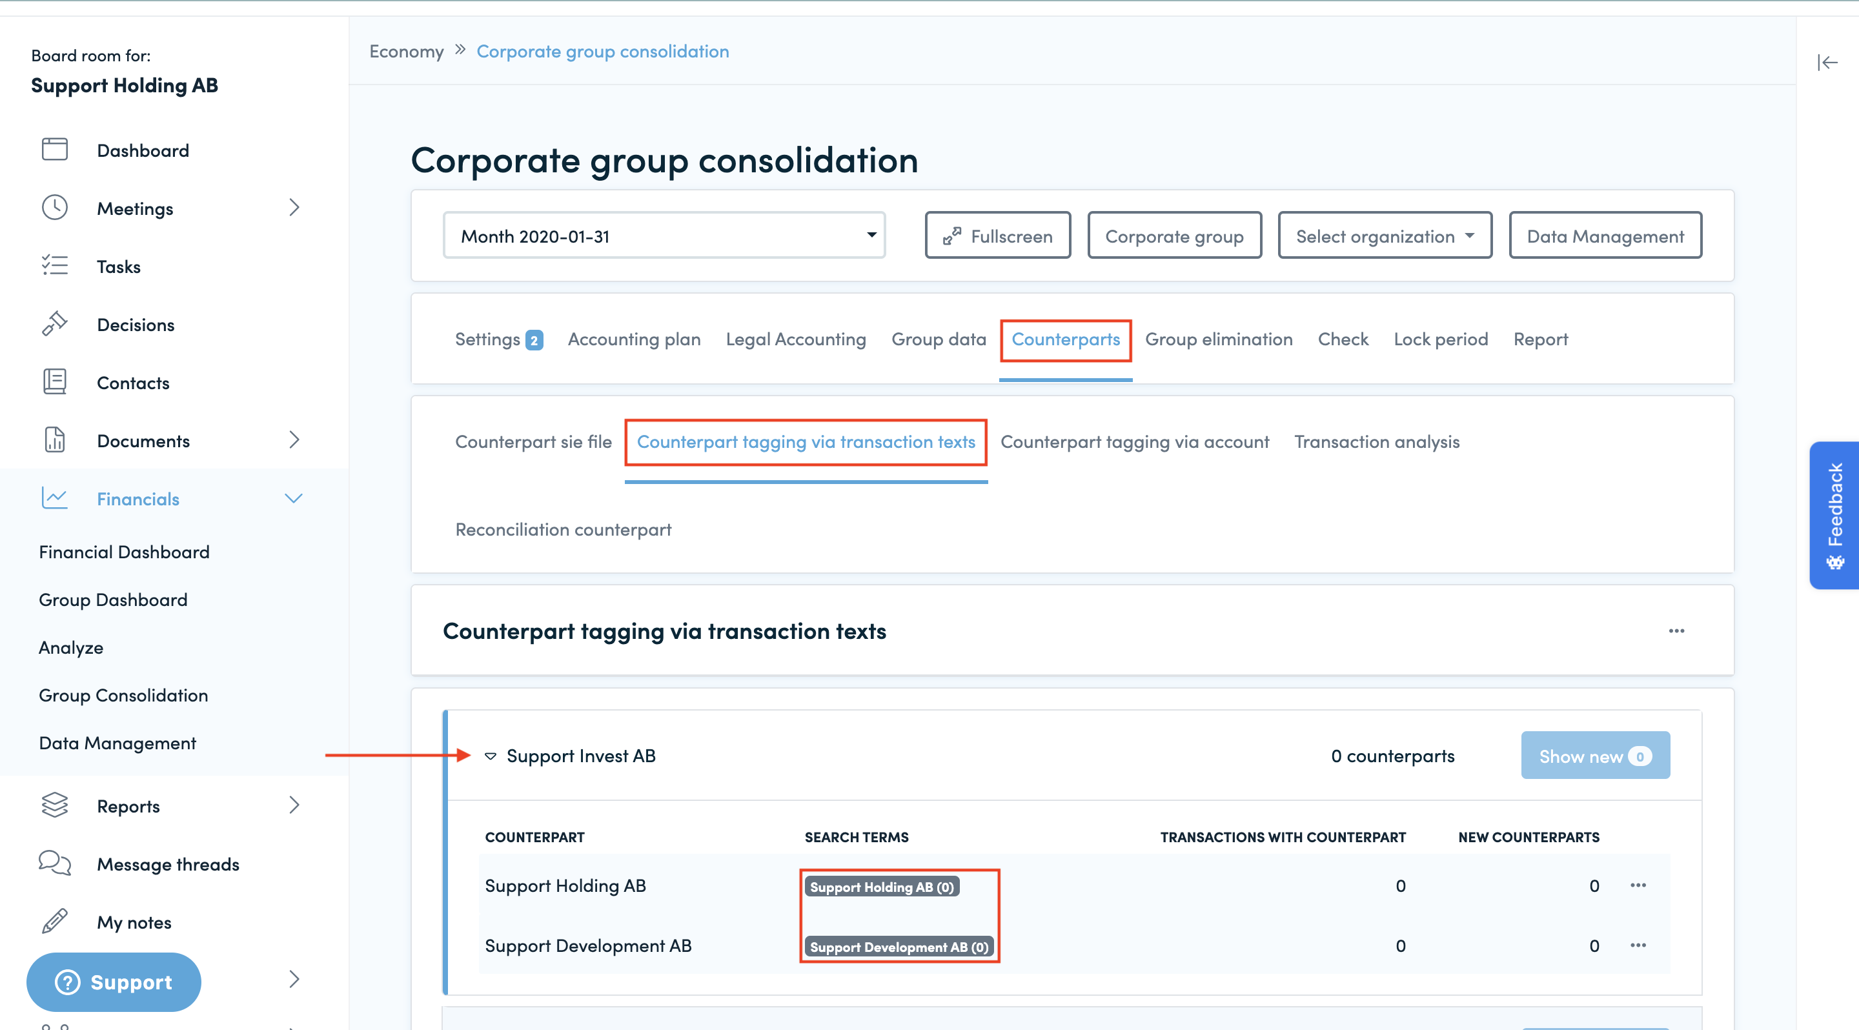This screenshot has width=1859, height=1030.
Task: Open the Settings tab
Action: click(487, 339)
